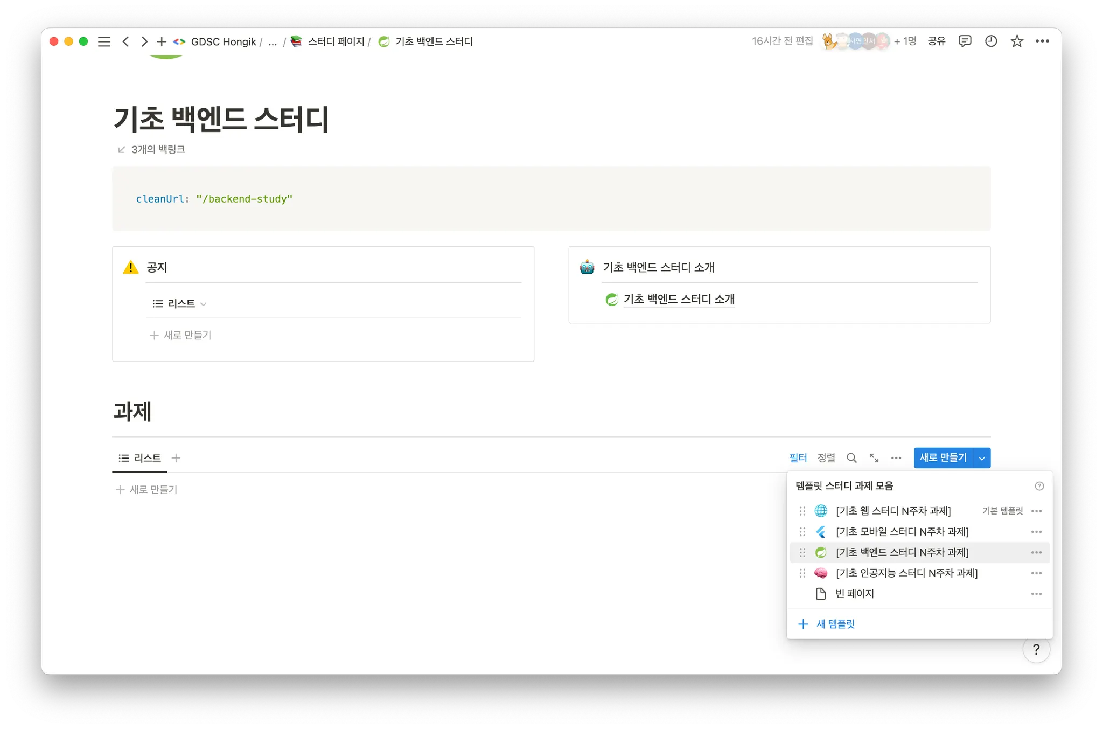Open options for 기초 모바일 스터디 template
This screenshot has height=729, width=1103.
[x=1036, y=532]
